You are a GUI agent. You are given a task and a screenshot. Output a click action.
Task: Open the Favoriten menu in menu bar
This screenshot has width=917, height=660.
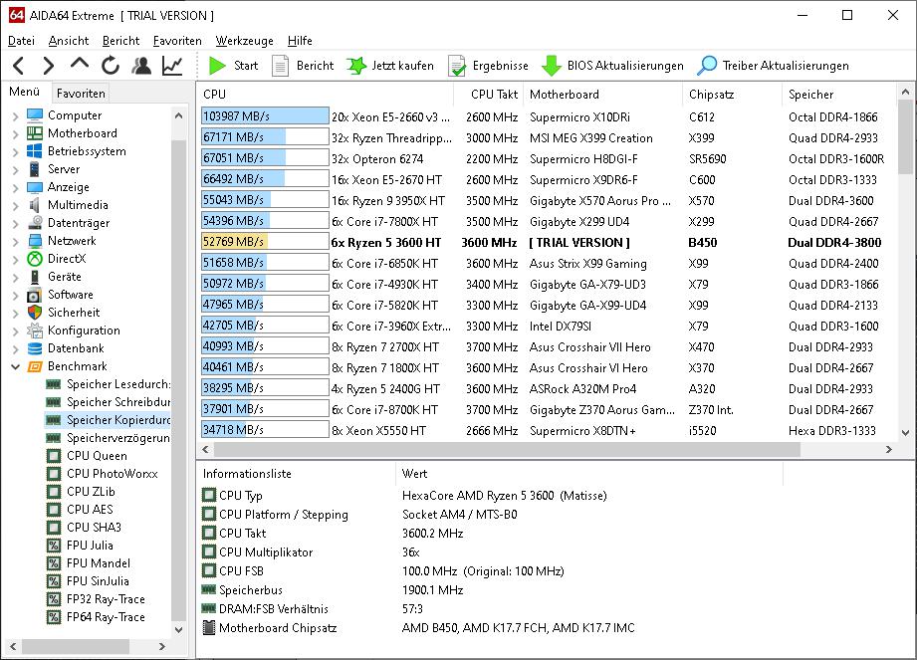pyautogui.click(x=177, y=41)
